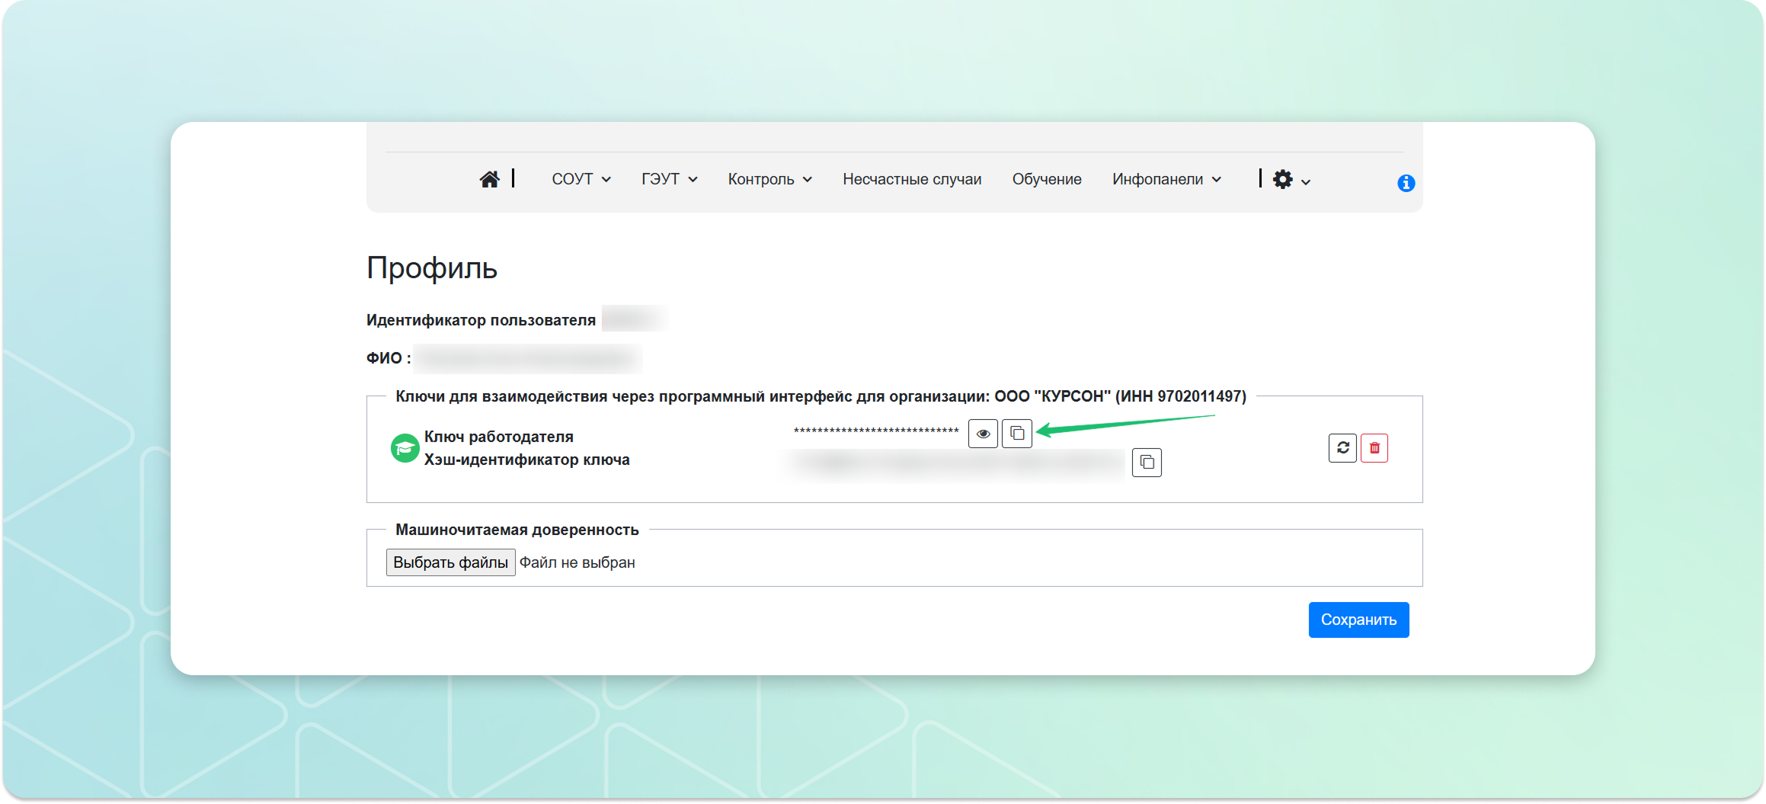Show the hidden employer key
Viewport: 1766px width, 804px height.
click(983, 434)
